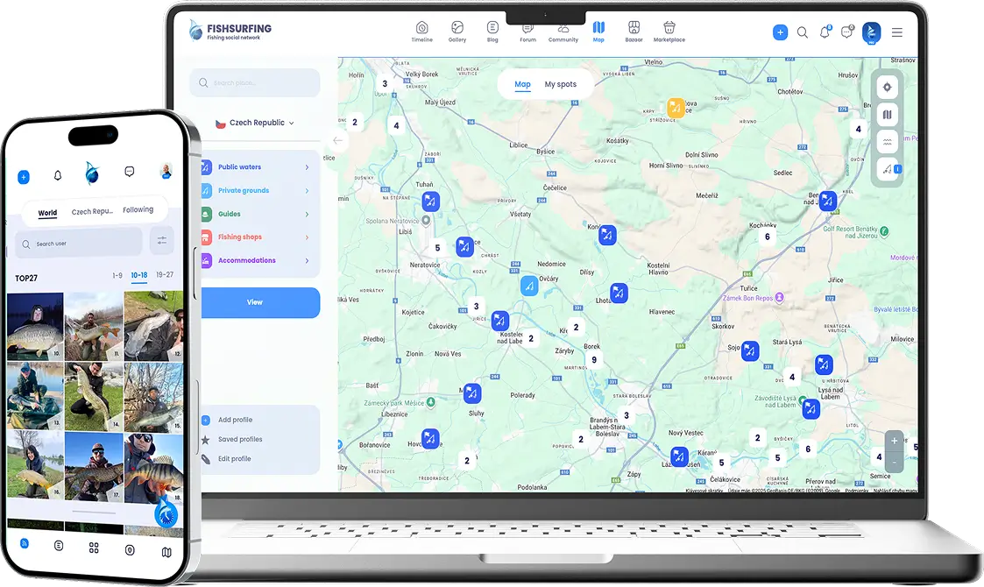Toggle the map style layers control
984x587 pixels.
(x=887, y=114)
